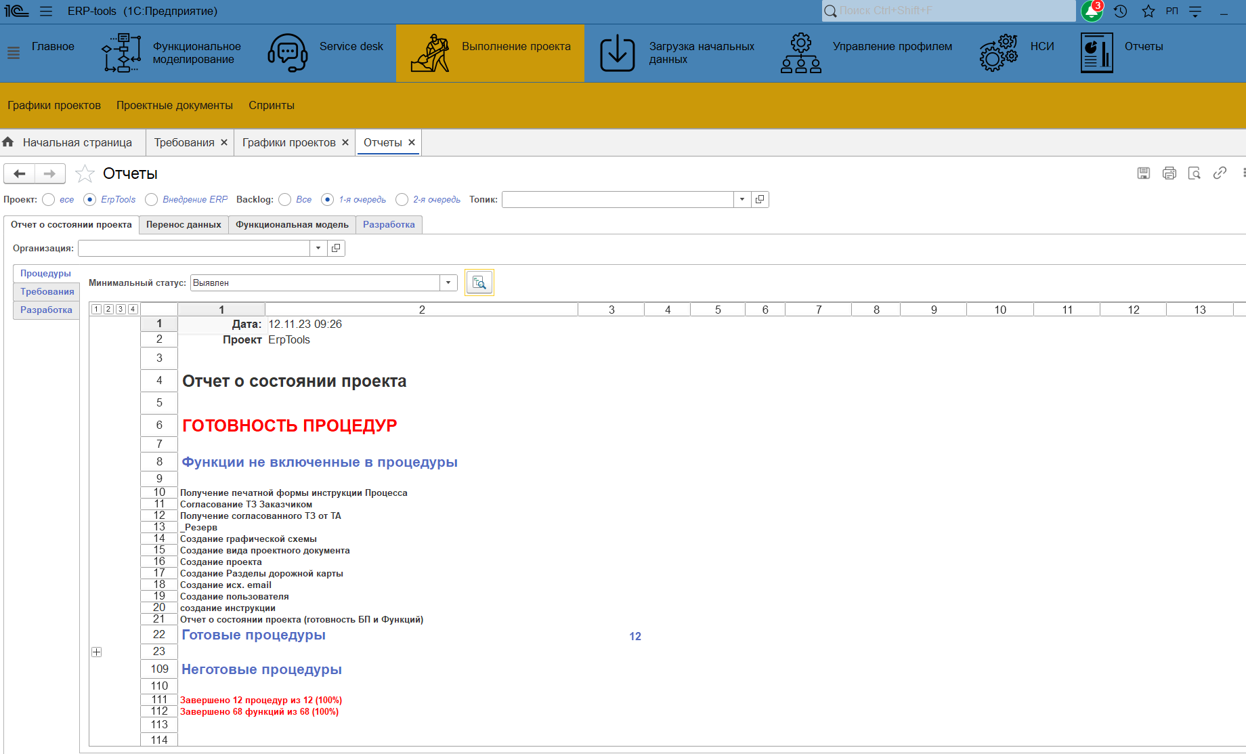This screenshot has width=1246, height=754.
Task: Switch to Функциональная модель tab
Action: pyautogui.click(x=292, y=224)
